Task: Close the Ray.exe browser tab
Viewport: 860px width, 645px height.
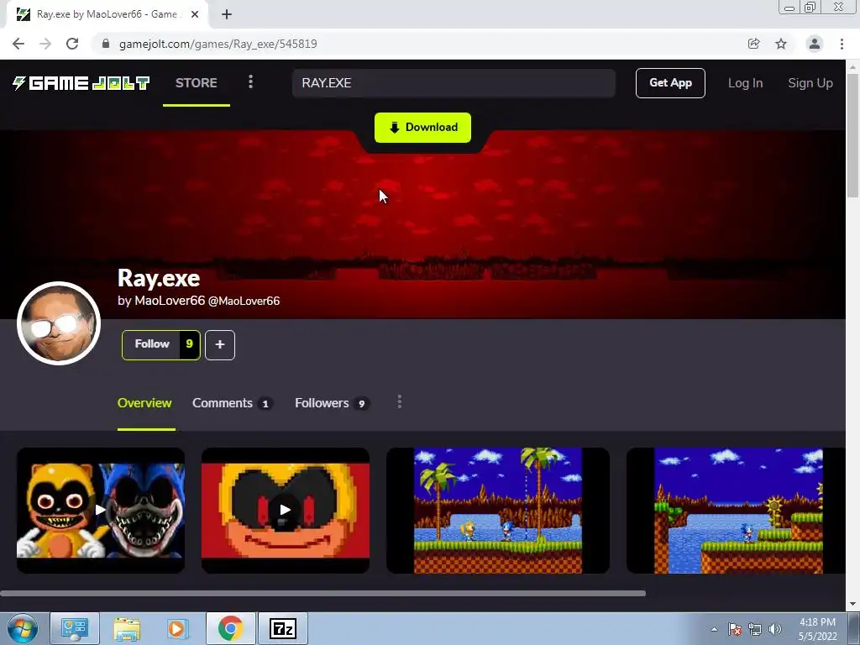Action: [195, 14]
